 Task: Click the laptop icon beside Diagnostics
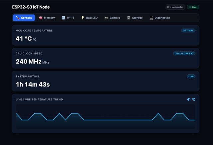pyautogui.click(x=151, y=18)
